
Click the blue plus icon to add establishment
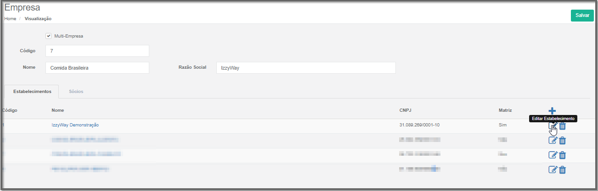pyautogui.click(x=552, y=111)
